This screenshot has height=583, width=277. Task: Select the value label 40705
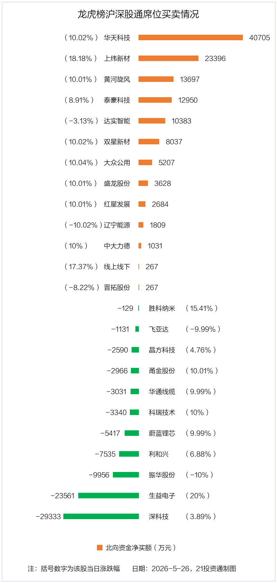259,37
